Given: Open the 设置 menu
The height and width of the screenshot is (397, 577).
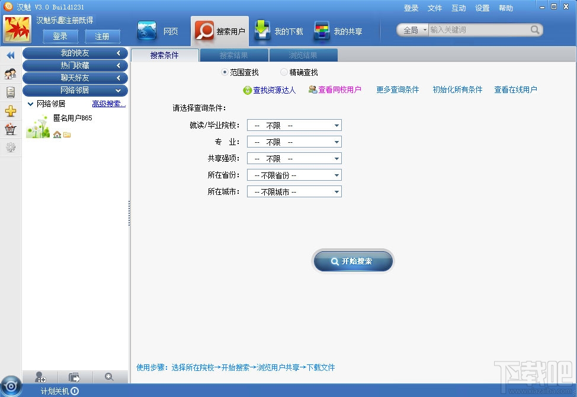Looking at the screenshot, I should click(482, 8).
